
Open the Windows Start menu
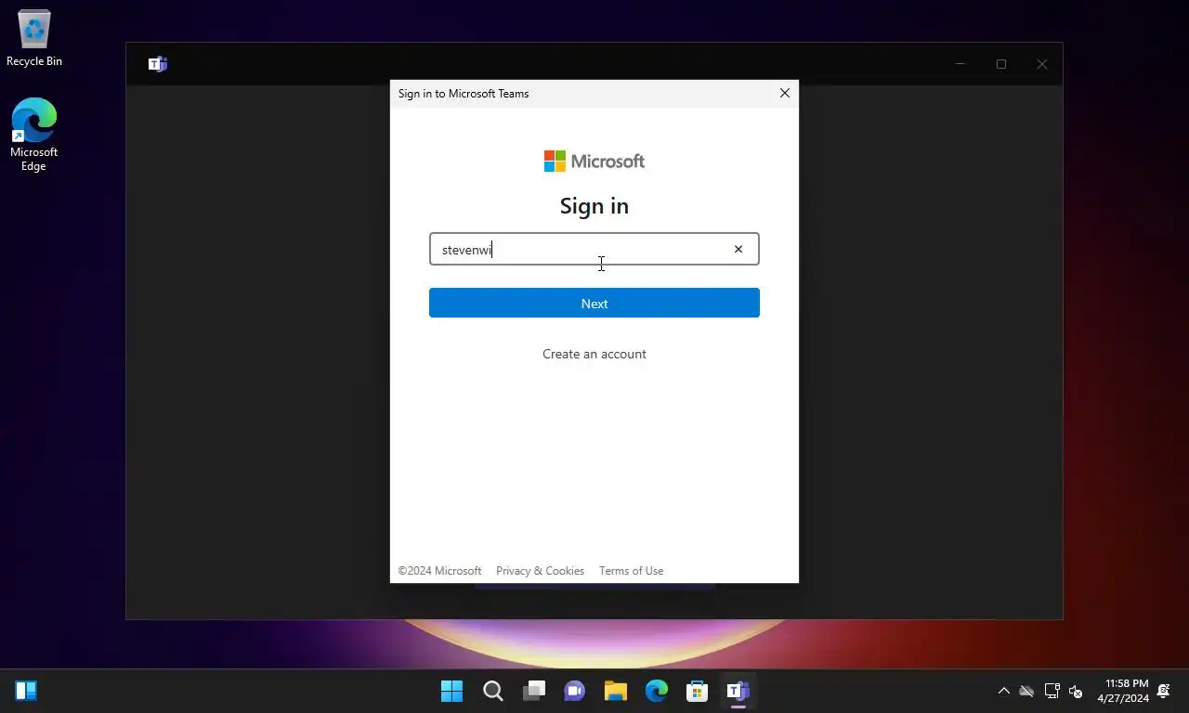451,691
